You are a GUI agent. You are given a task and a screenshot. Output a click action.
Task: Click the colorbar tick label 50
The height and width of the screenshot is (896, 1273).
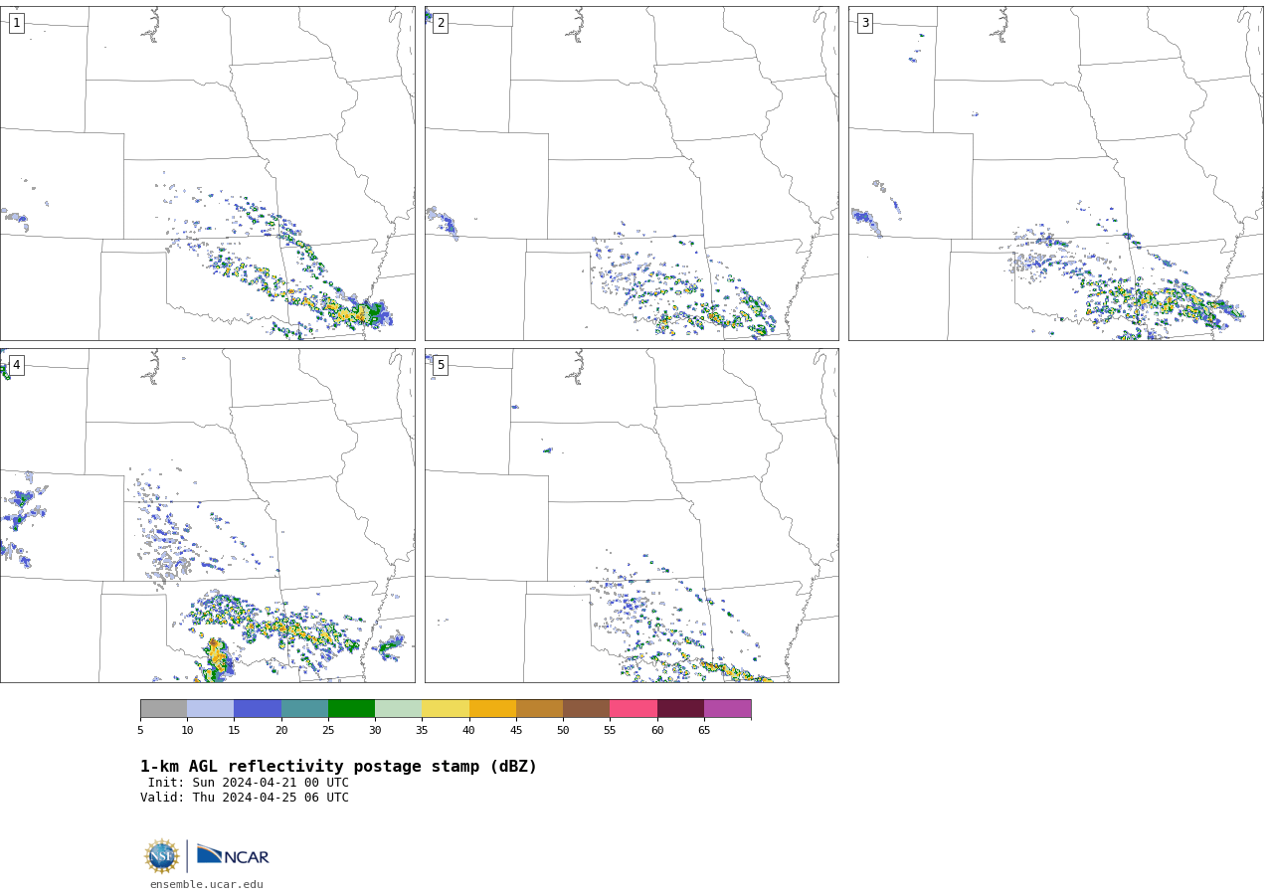[563, 731]
